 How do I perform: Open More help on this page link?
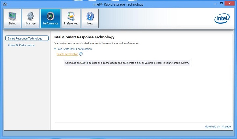point(218,126)
